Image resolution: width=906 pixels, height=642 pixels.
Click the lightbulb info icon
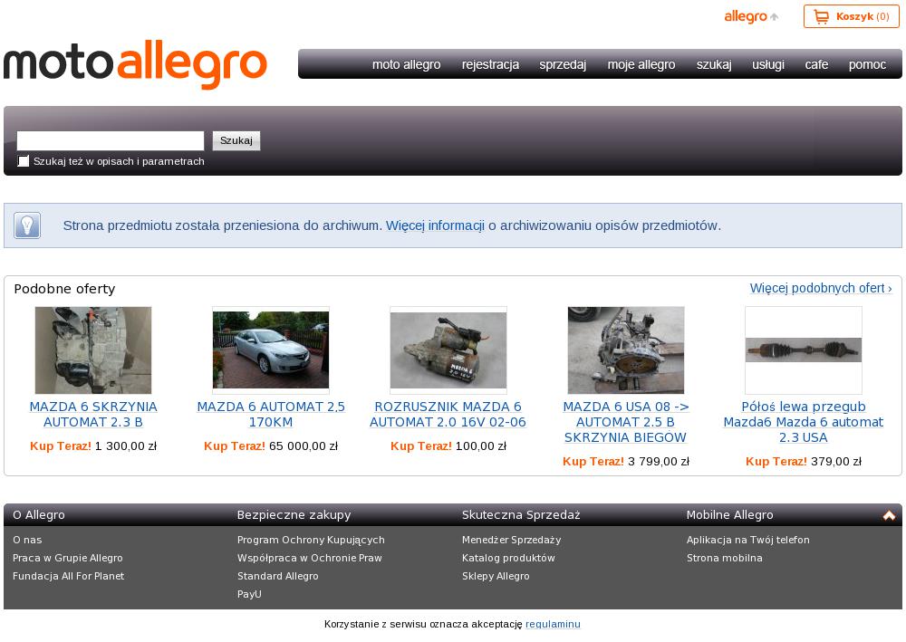click(27, 225)
